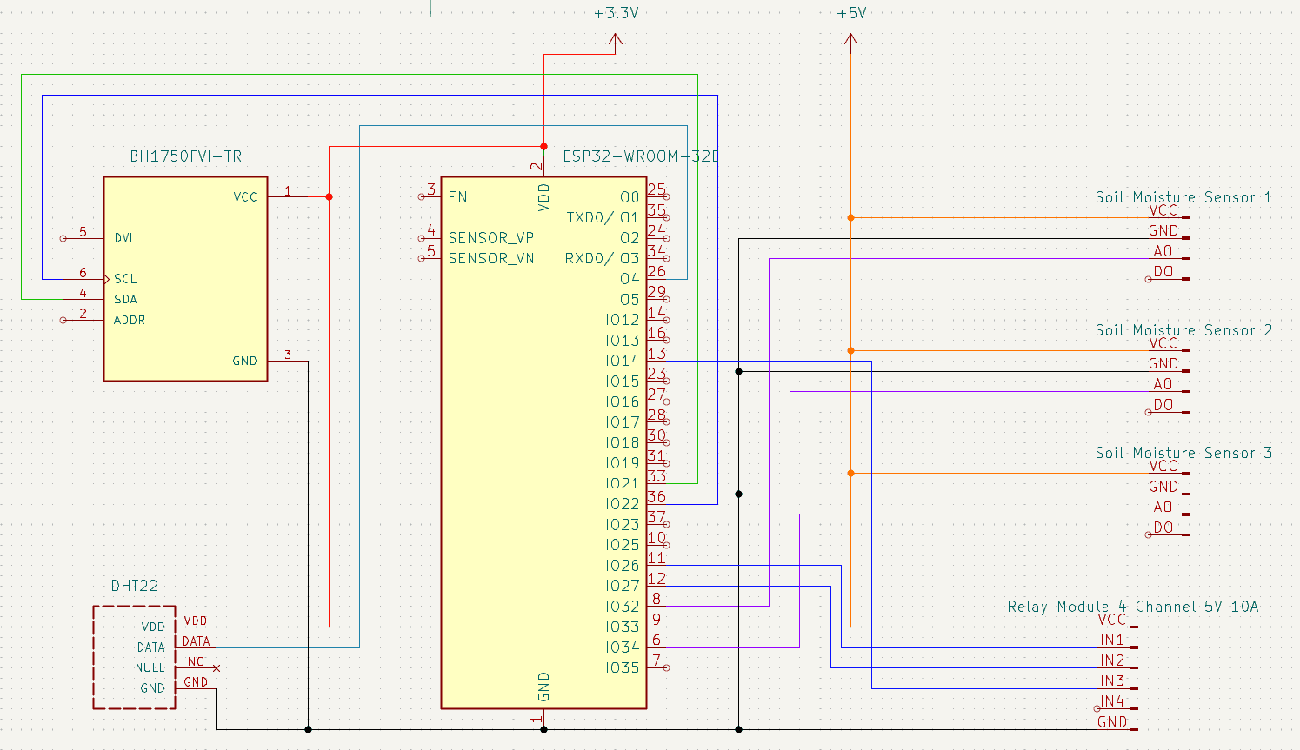Select the DHT22 sensor symbol
The width and height of the screenshot is (1300, 750).
(135, 656)
